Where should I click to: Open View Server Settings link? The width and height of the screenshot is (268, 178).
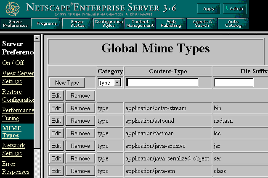18,77
